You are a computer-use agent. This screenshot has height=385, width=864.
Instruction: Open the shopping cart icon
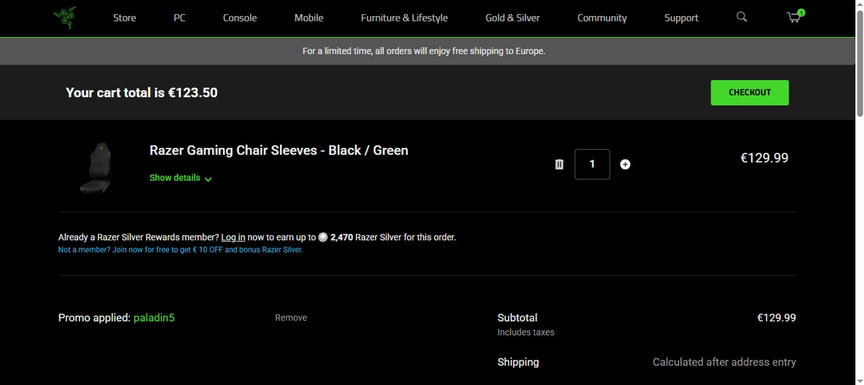(x=795, y=17)
